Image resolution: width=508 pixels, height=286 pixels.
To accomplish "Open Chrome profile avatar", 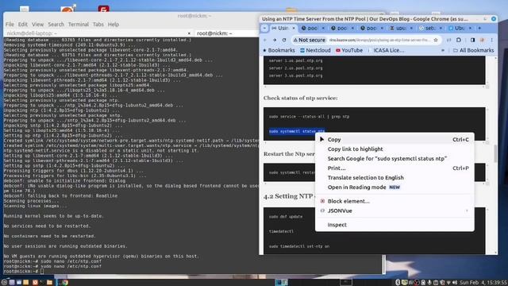I will (x=482, y=40).
